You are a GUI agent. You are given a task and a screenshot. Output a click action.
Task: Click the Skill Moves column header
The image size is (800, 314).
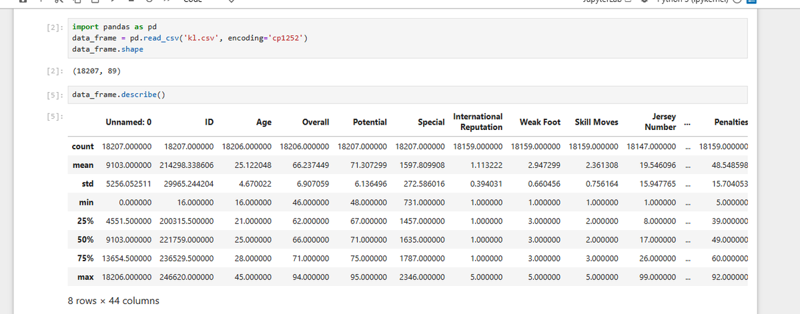(x=596, y=123)
